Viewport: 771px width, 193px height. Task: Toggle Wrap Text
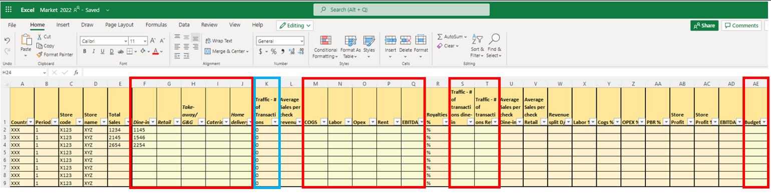pos(219,40)
